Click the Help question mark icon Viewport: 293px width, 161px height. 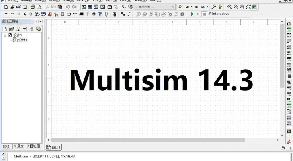pos(220,7)
